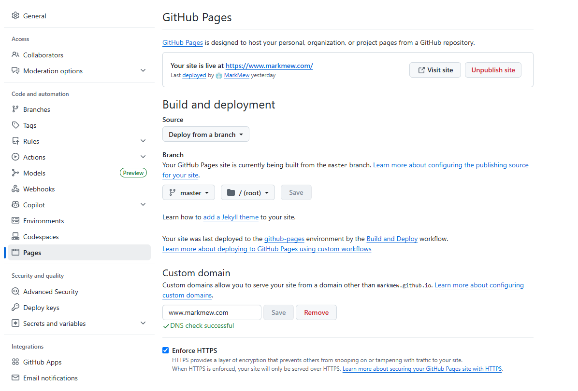Viewport: 578px width, 391px height.
Task: Click Save next to root folder dropdown
Action: pos(296,192)
